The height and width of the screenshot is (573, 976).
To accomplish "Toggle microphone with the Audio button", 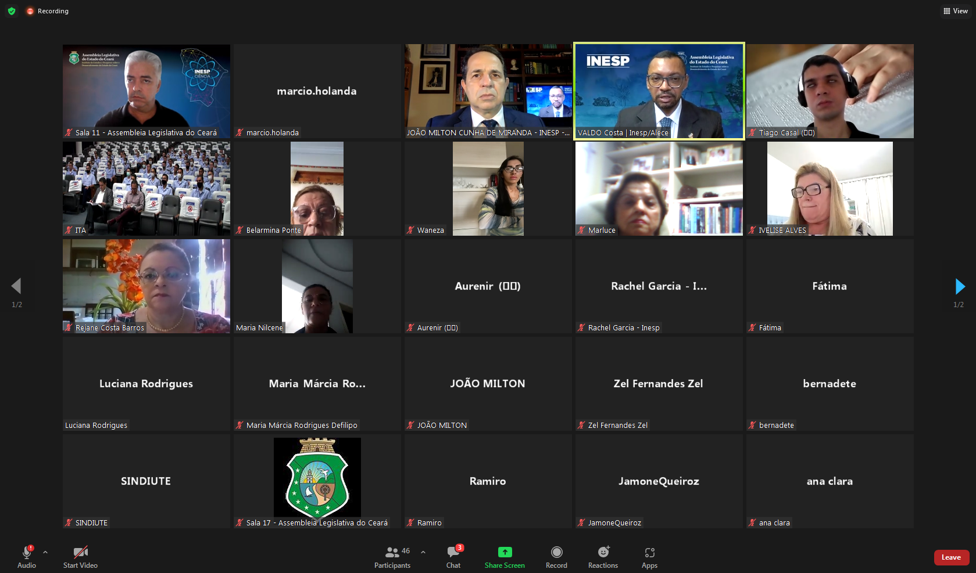I will click(27, 557).
